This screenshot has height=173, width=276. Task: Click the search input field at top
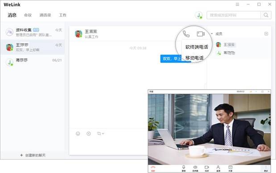(234, 15)
